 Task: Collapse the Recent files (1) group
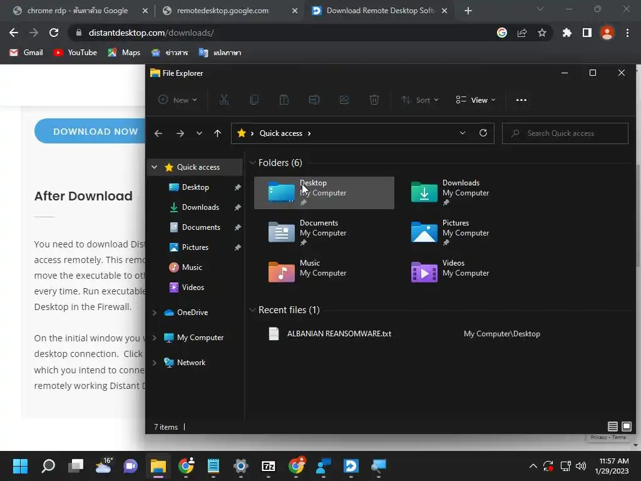pos(252,310)
